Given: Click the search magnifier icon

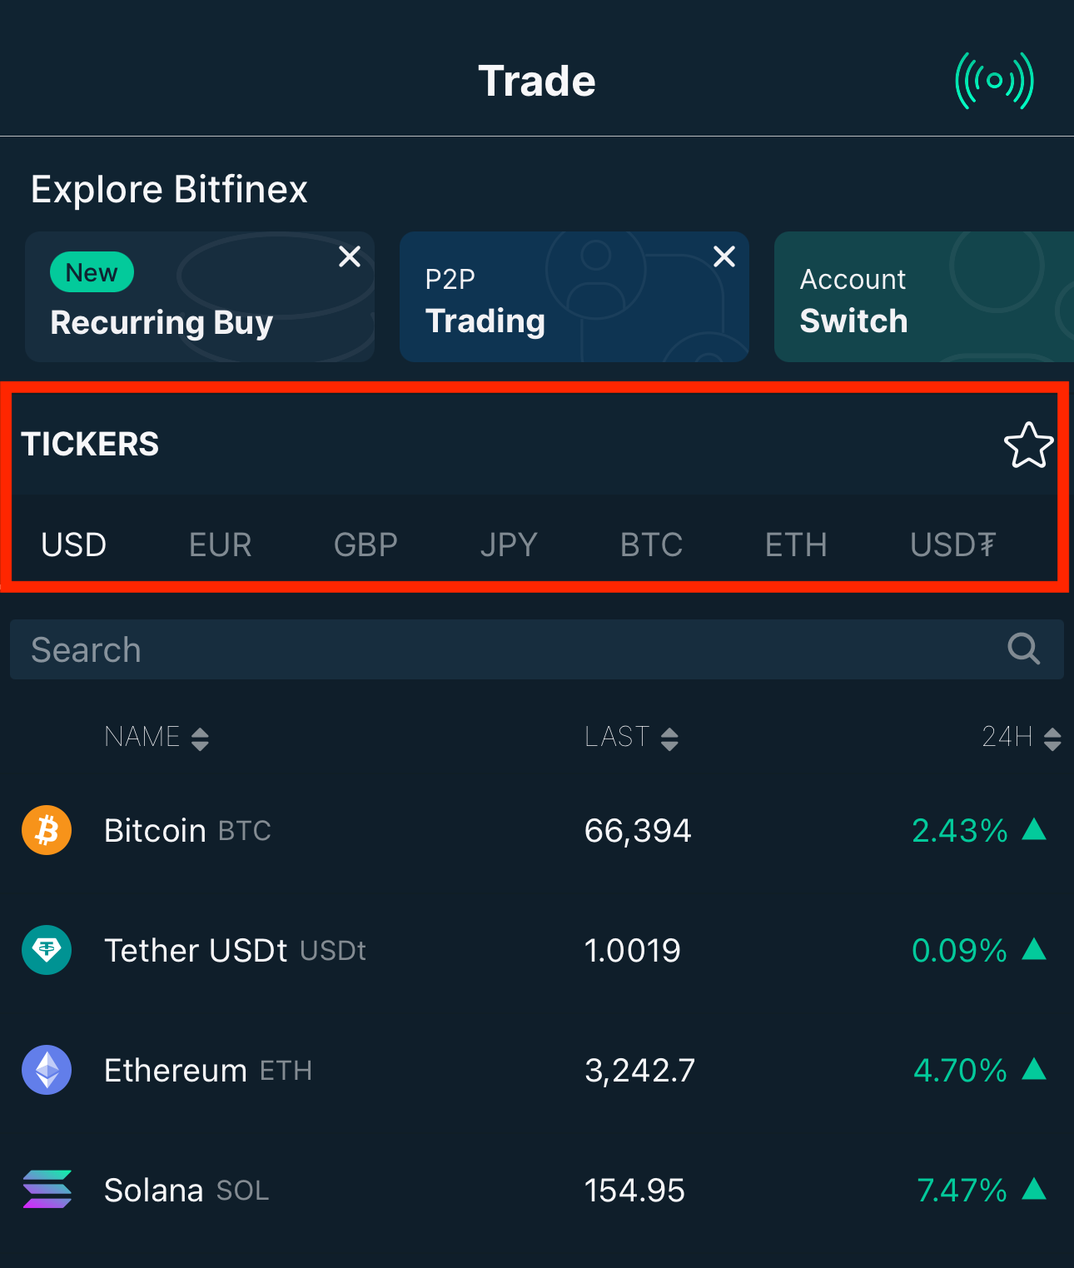Looking at the screenshot, I should tap(1023, 649).
